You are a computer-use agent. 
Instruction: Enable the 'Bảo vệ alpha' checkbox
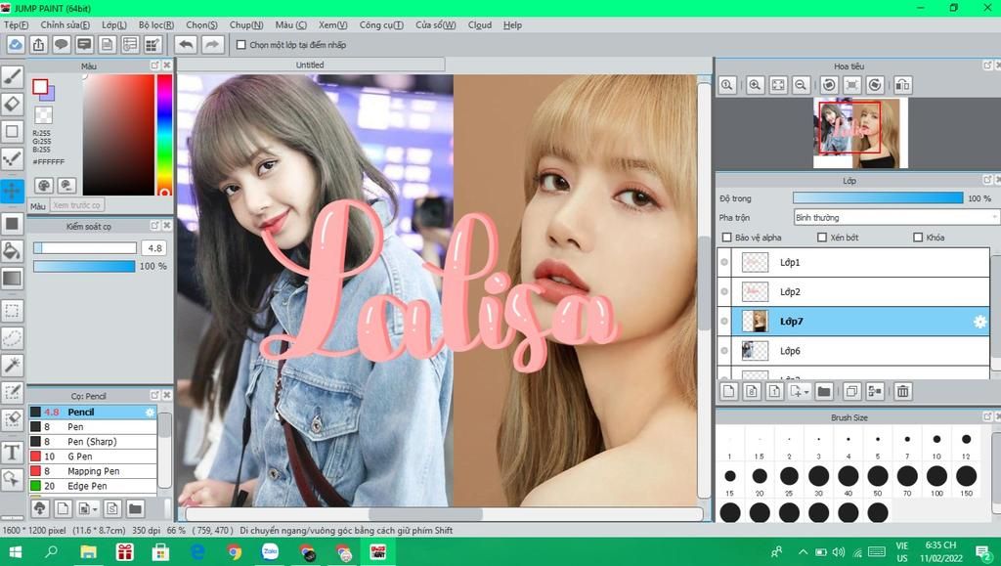(726, 238)
